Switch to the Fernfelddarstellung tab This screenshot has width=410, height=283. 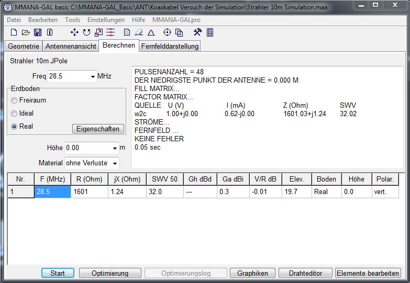point(170,46)
